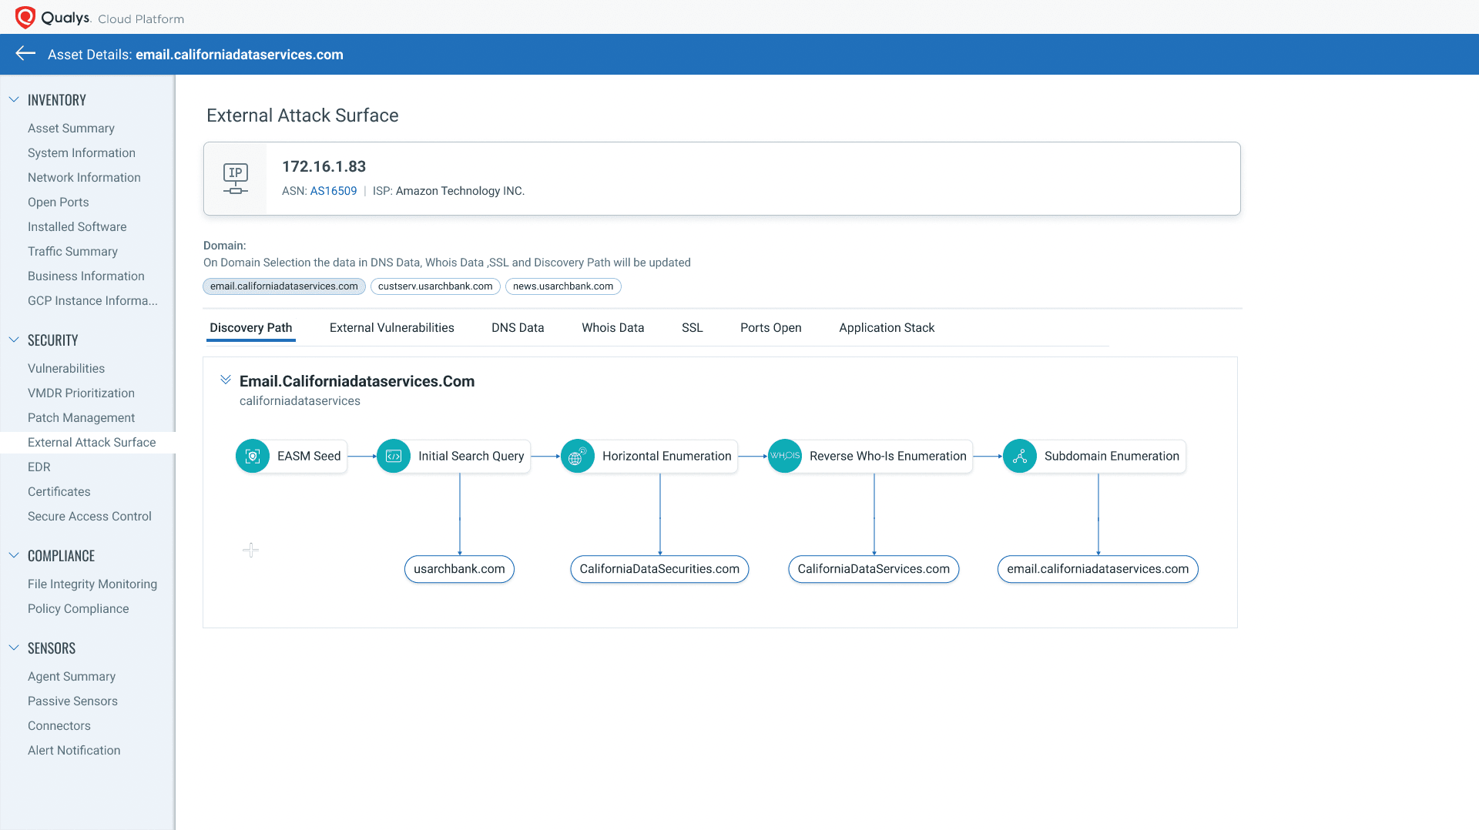Open System Information in sidebar
This screenshot has height=830, width=1479.
click(x=82, y=153)
